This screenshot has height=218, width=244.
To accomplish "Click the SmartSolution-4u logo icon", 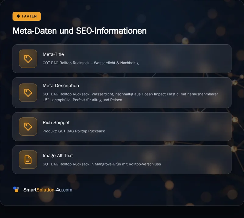I will pyautogui.click(x=16, y=190).
